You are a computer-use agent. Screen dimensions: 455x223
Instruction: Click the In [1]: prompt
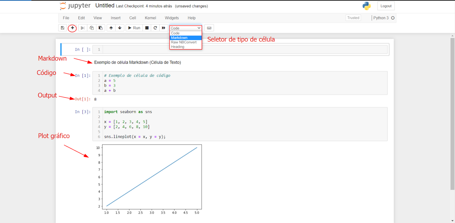coord(83,76)
